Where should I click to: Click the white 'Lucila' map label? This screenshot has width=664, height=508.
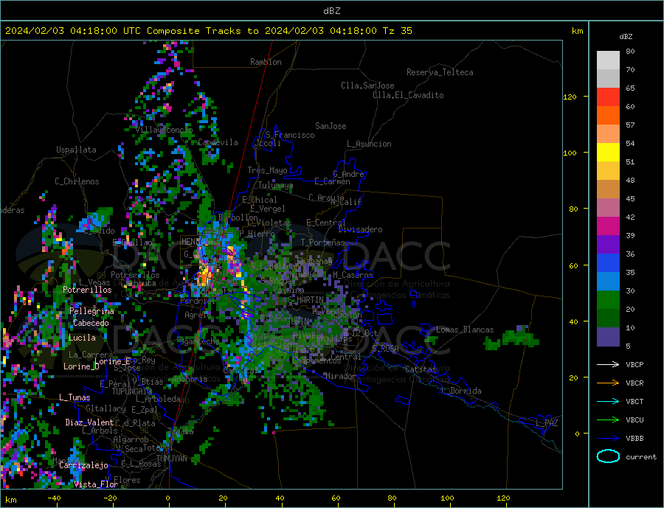[x=82, y=338]
